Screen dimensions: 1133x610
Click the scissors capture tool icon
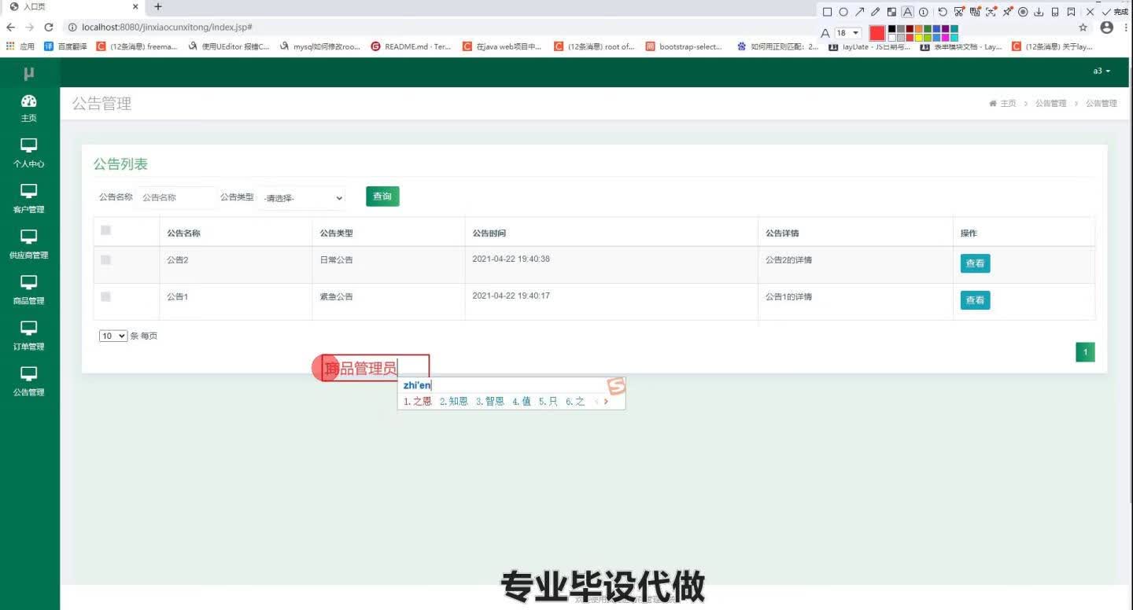tap(959, 12)
